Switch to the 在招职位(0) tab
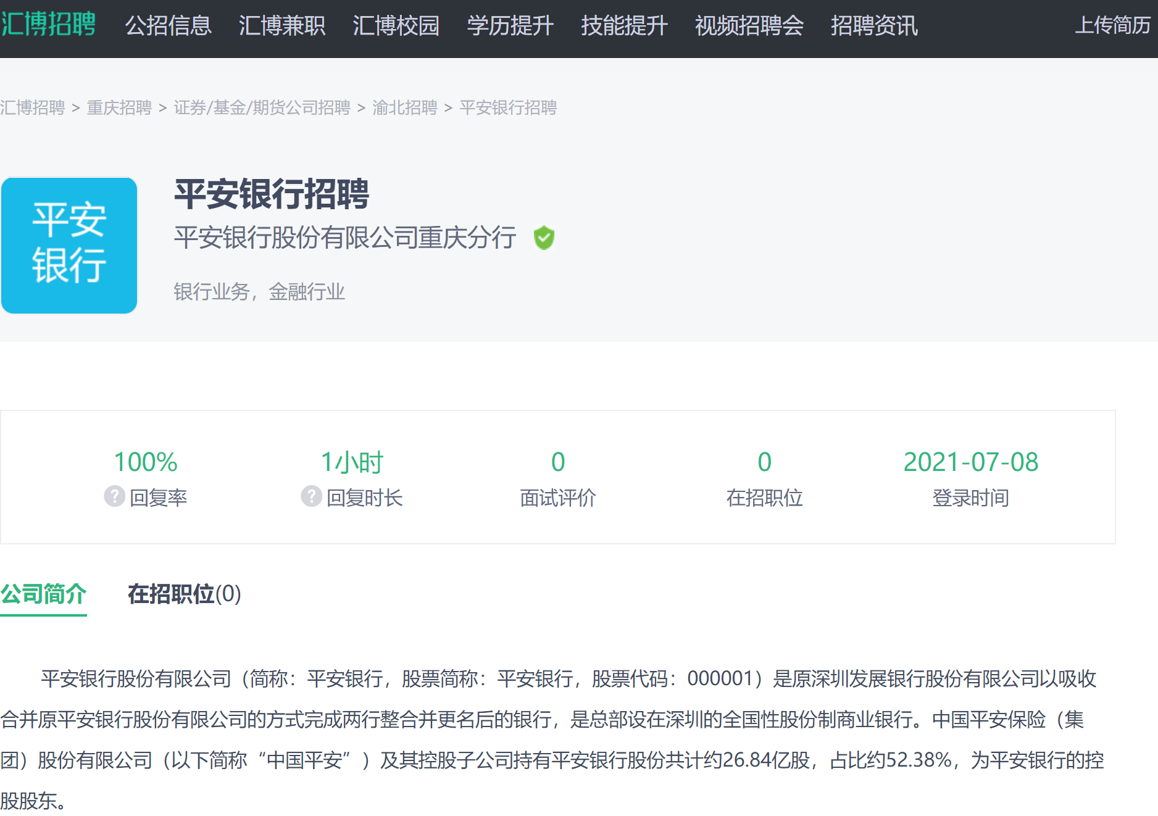The height and width of the screenshot is (816, 1158). coord(184,594)
